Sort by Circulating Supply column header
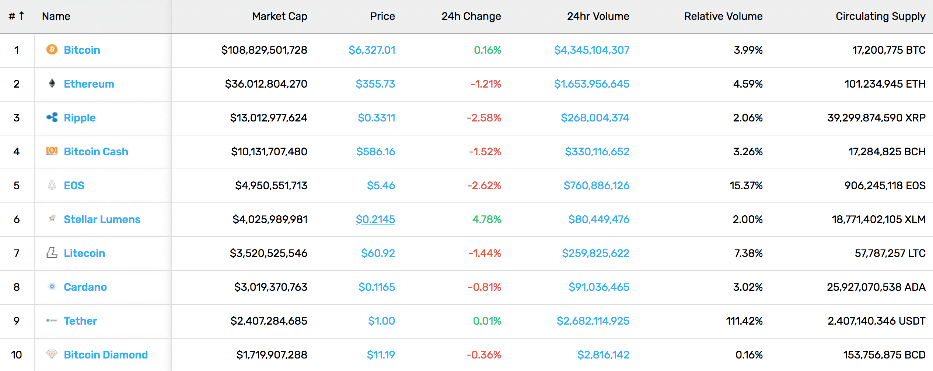 [880, 16]
